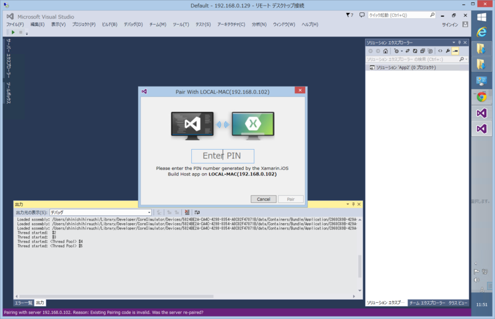
Task: Switch to the クラス ビュー tab
Action: pos(458,303)
